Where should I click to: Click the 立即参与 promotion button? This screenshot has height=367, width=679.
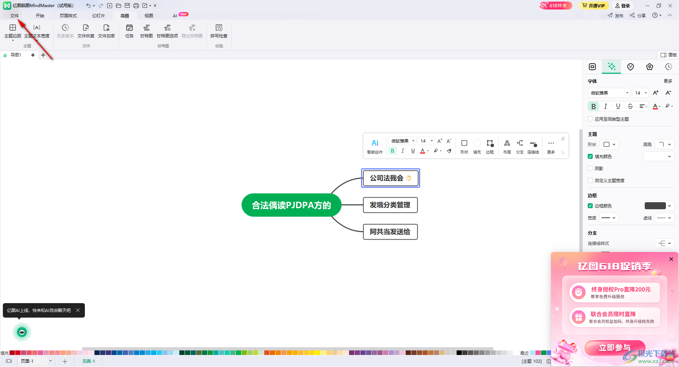(615, 348)
